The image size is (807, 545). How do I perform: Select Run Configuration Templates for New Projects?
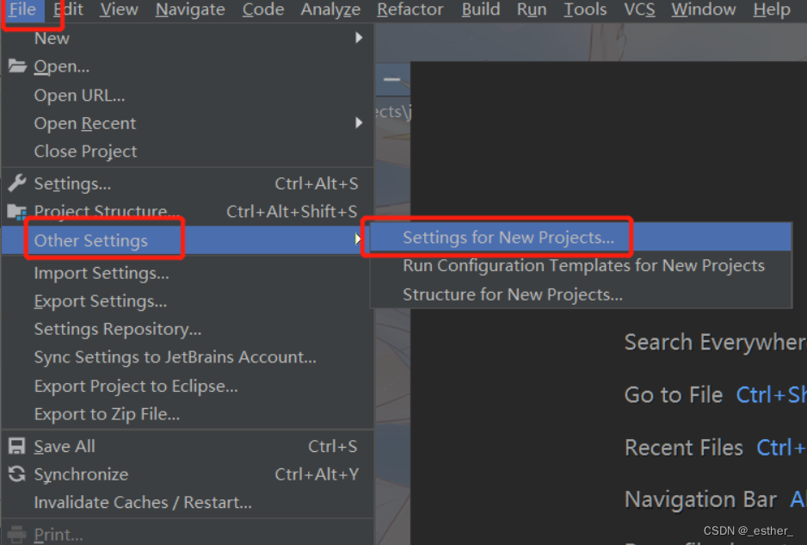581,266
